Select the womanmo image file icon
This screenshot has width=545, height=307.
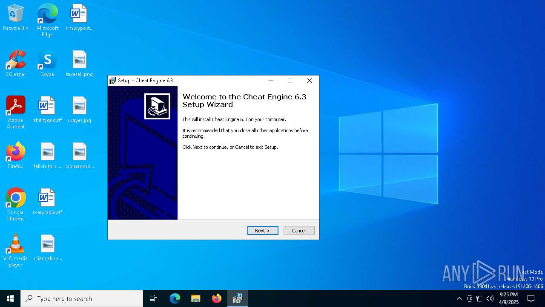[x=79, y=156]
